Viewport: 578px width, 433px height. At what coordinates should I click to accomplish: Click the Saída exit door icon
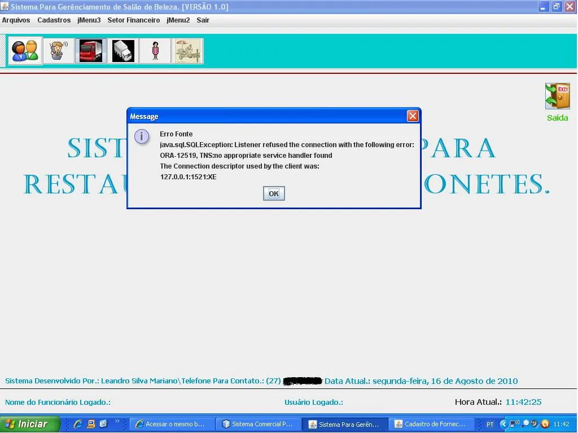point(557,96)
